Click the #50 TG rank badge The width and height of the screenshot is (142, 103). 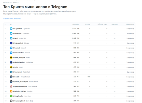click(89, 77)
